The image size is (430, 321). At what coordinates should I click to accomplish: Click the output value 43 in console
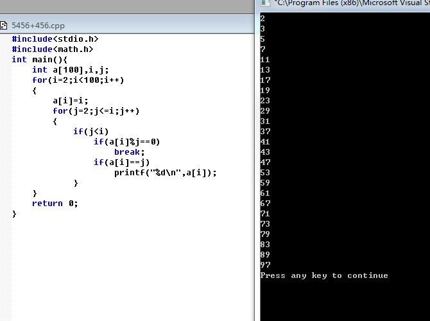[x=265, y=152]
